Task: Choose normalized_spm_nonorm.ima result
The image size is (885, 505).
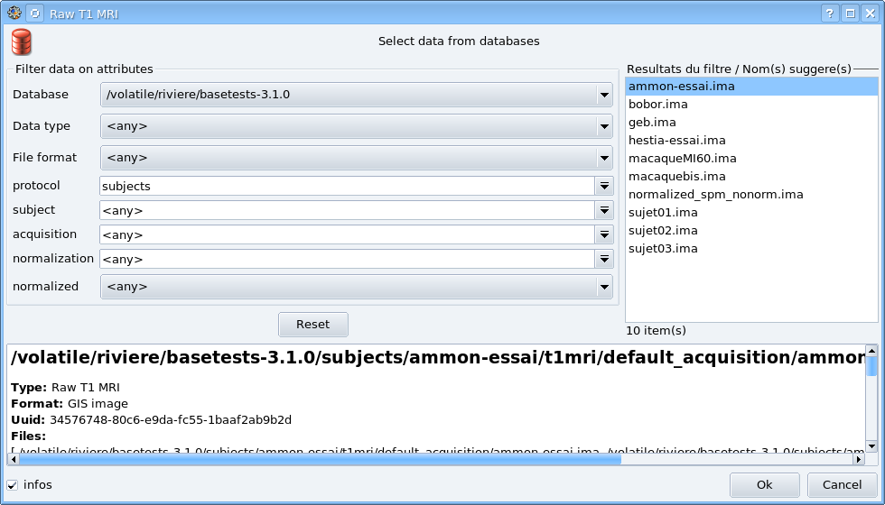Action: coord(715,195)
